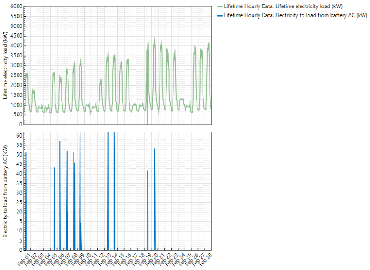This screenshot has height=270, width=370.
Task: Click the 6000 tick on load axis
Action: (16, 6)
